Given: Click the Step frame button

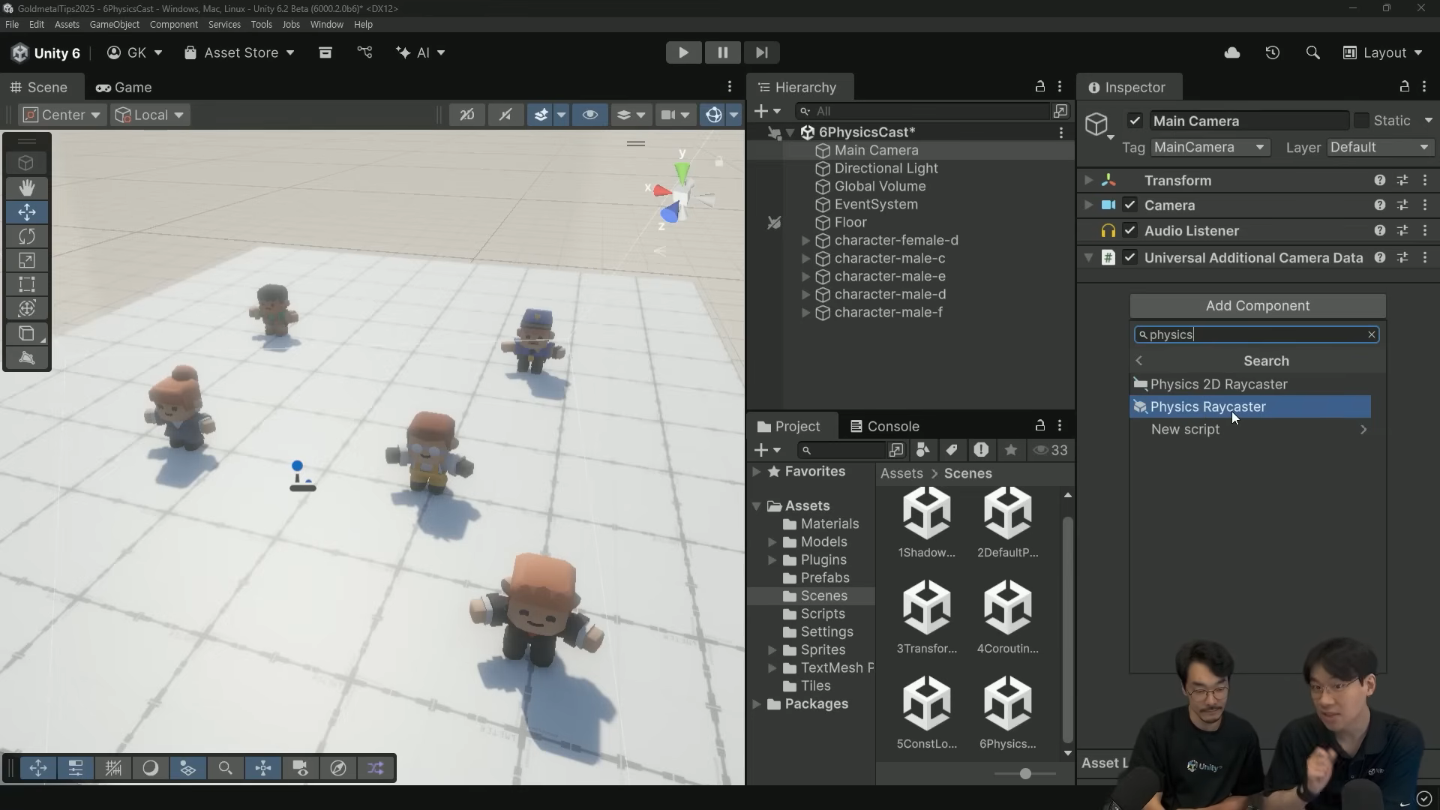Looking at the screenshot, I should point(761,52).
